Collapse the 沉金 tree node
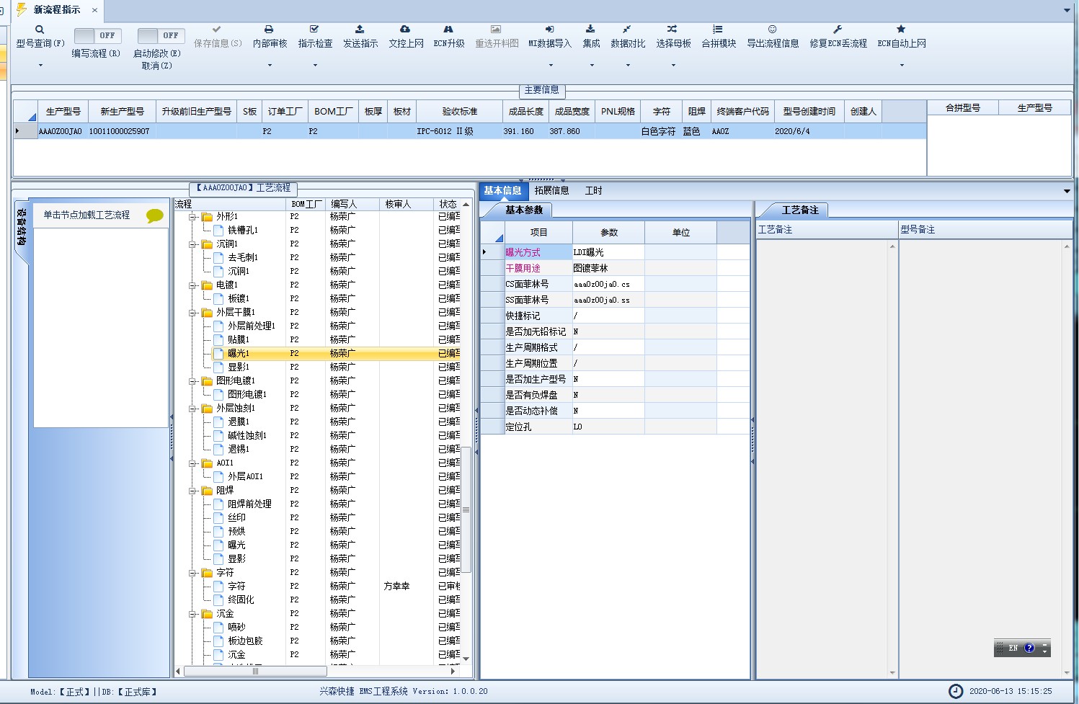 point(192,614)
